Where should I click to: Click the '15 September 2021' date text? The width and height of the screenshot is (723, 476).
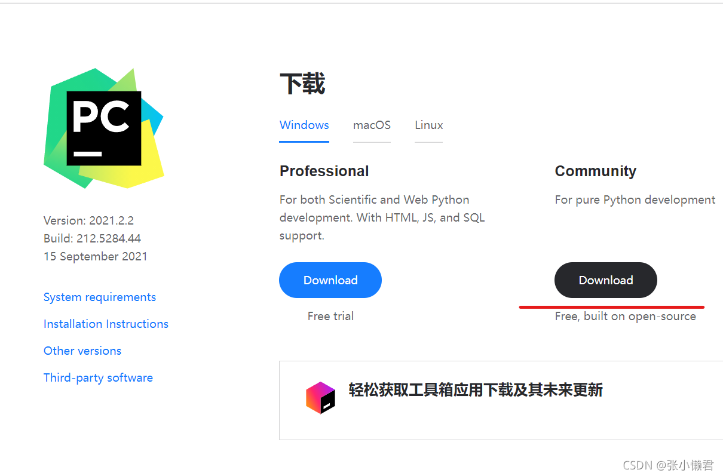tap(96, 256)
